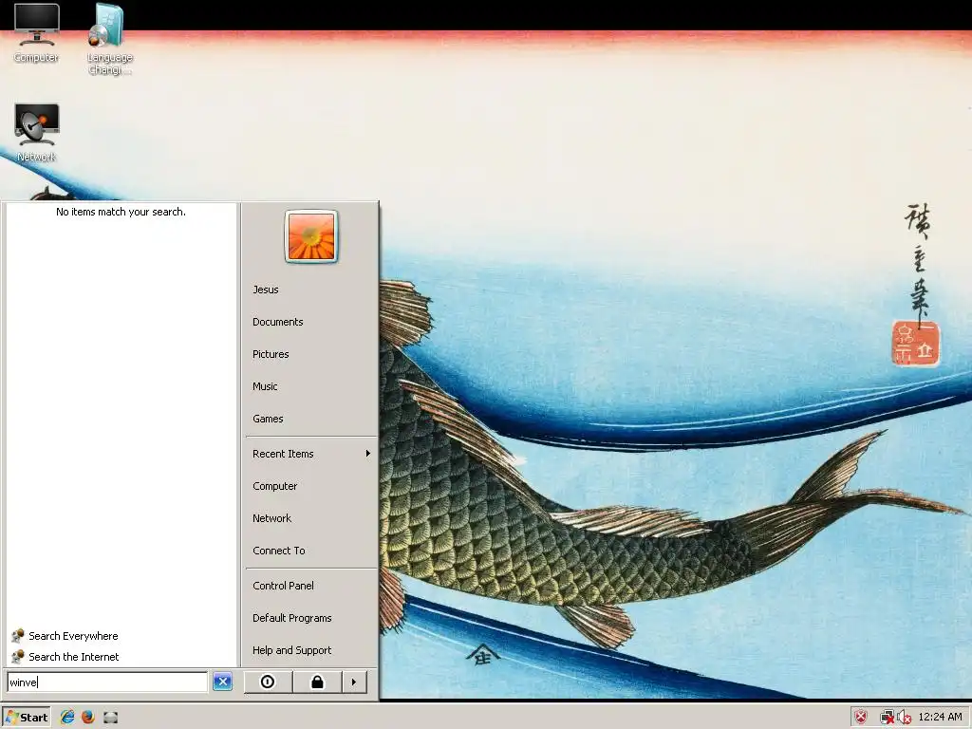
Task: Open the Language Changing desktop icon
Action: coord(109,38)
